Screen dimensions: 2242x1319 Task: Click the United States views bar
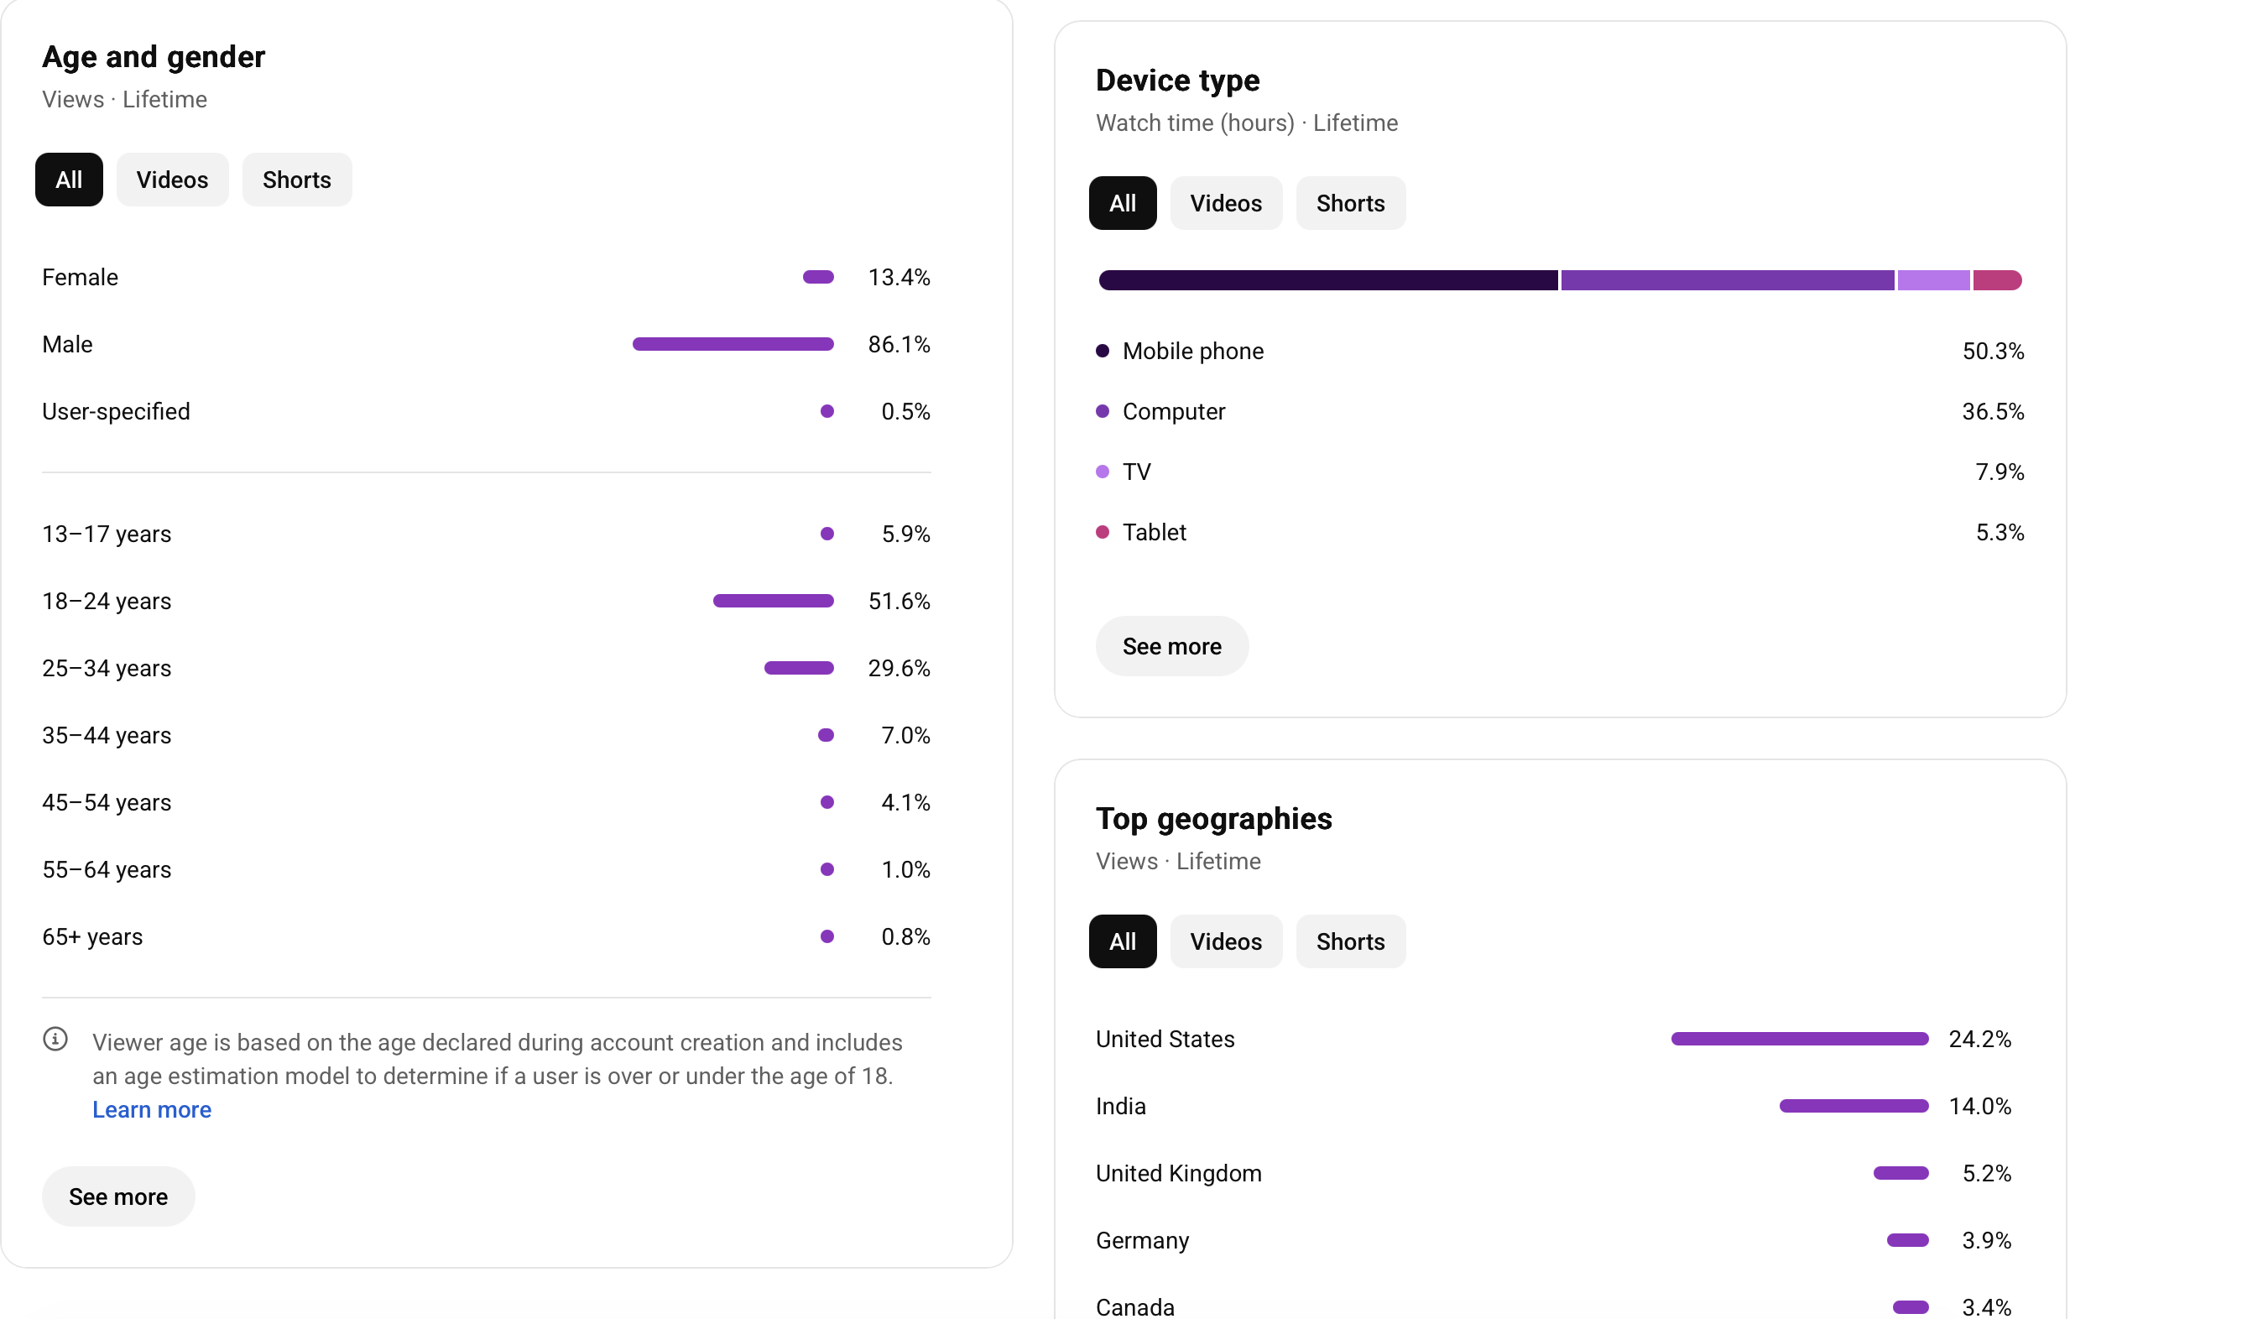pos(1800,1040)
